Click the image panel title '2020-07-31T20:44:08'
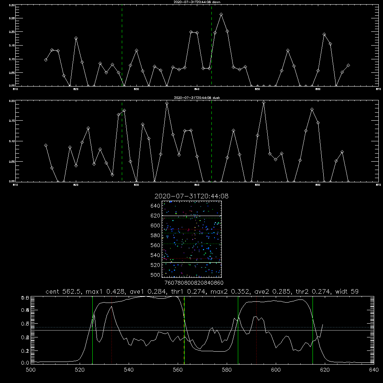 pos(191,196)
